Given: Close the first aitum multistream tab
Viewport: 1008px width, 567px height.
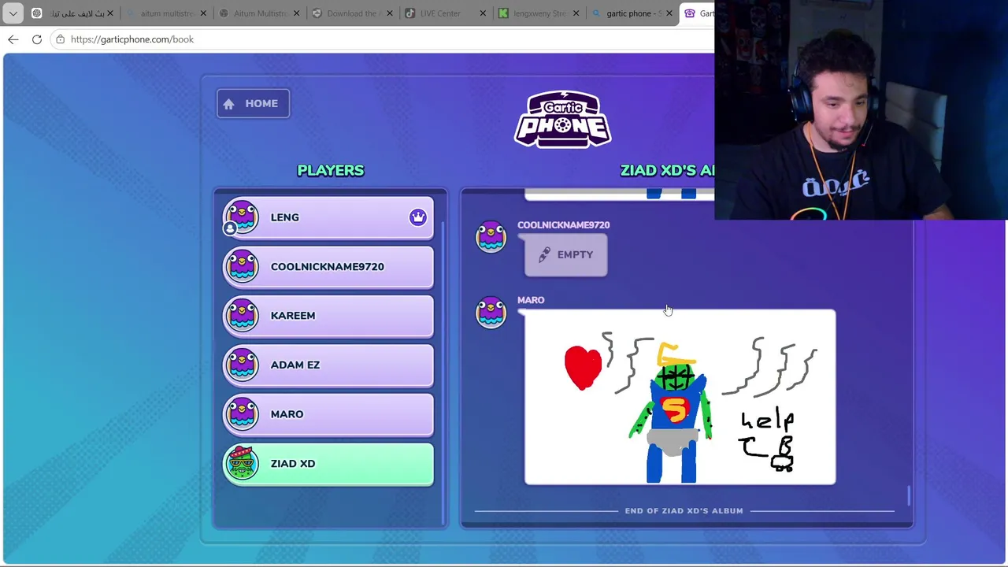Looking at the screenshot, I should point(203,13).
